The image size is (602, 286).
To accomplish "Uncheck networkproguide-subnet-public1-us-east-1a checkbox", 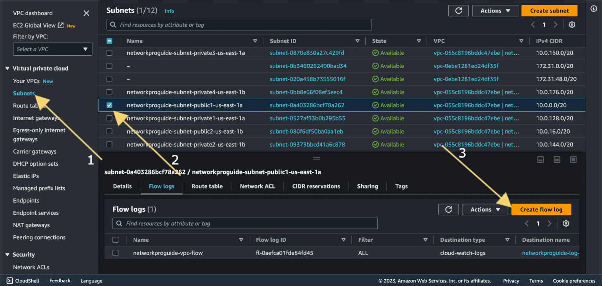I will (x=109, y=105).
